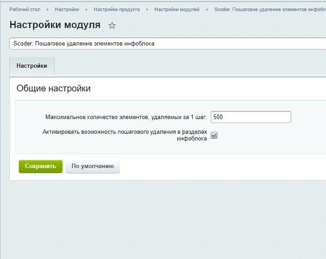
Task: Switch to the Настройки tab
Action: click(x=32, y=66)
